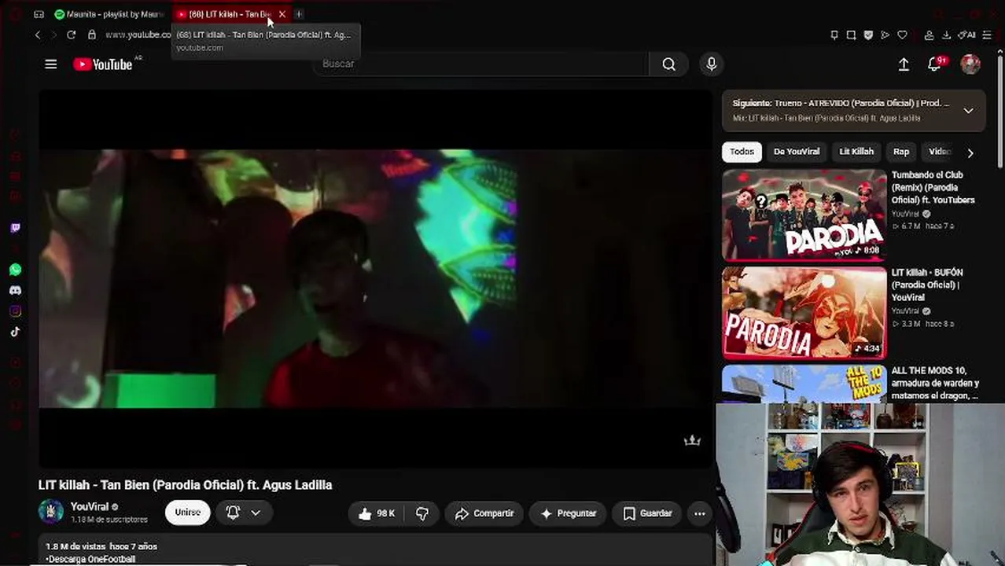
Task: Expand the notification options chevron
Action: (x=256, y=513)
